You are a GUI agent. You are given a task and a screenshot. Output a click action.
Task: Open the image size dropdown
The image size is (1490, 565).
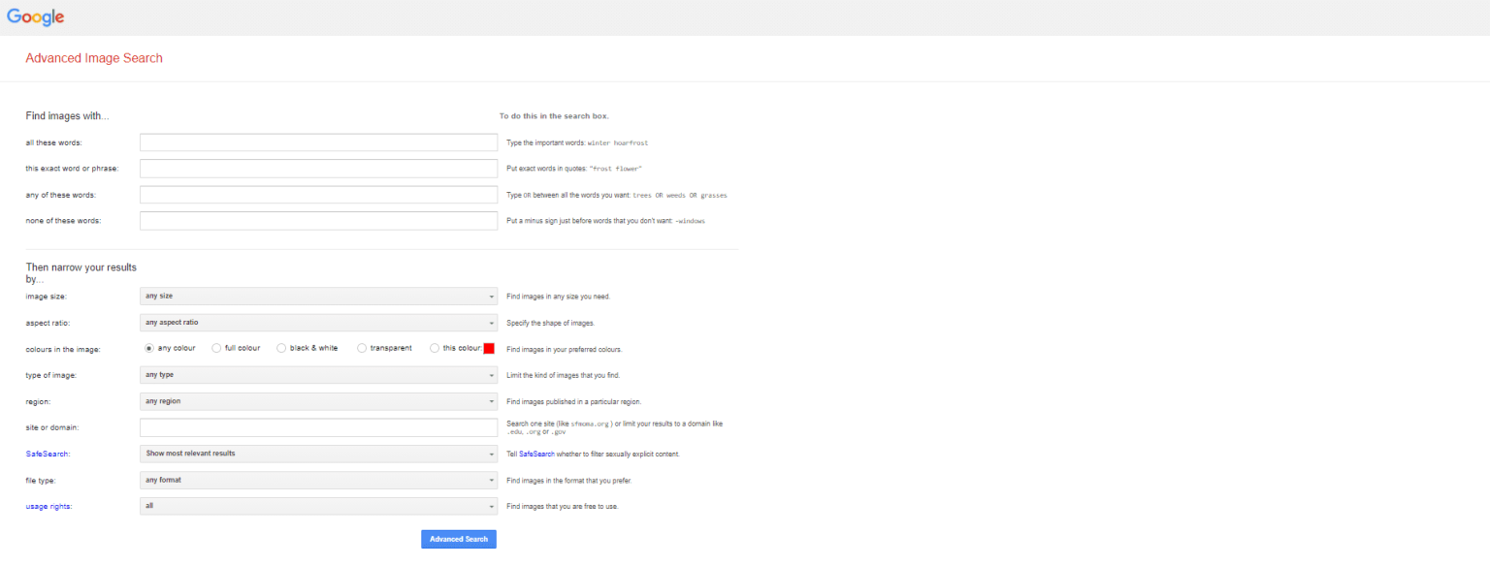coord(318,296)
